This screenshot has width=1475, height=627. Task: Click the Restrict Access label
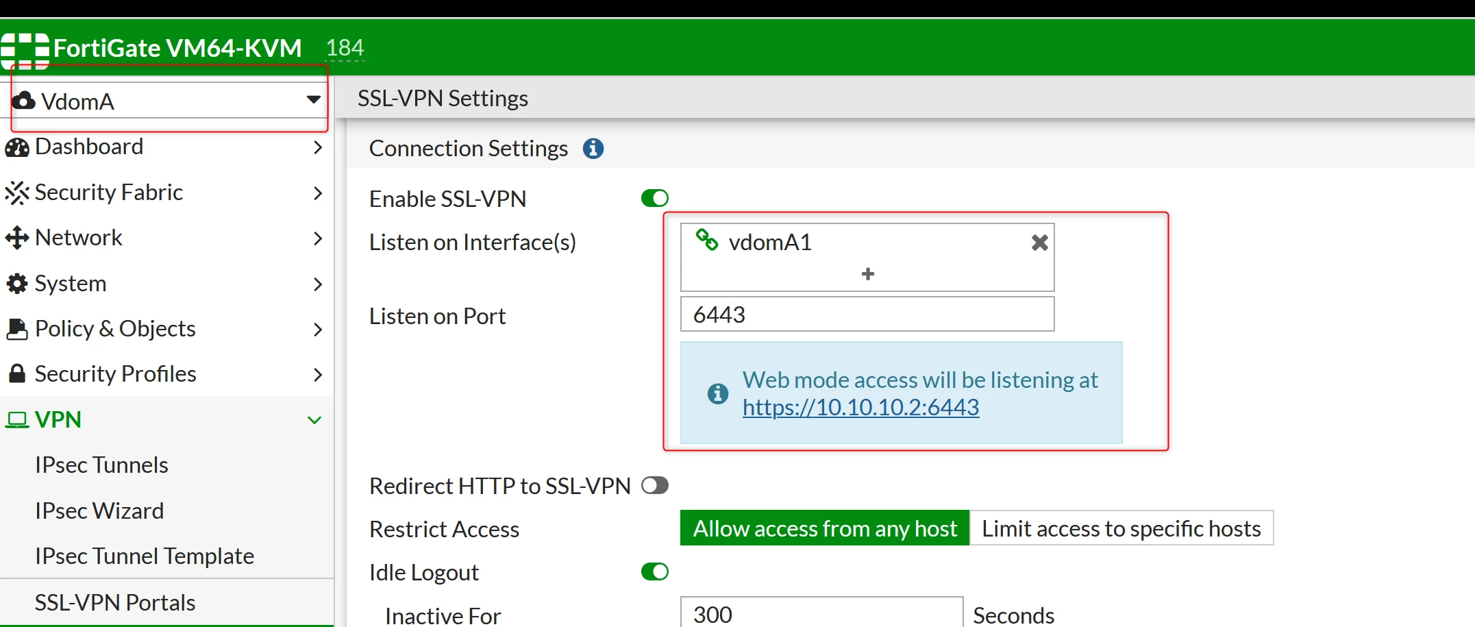(444, 529)
